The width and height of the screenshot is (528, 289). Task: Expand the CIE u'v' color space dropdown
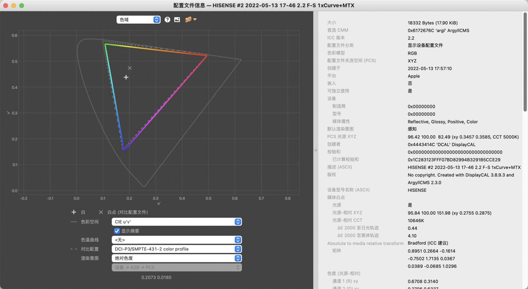tap(176, 222)
